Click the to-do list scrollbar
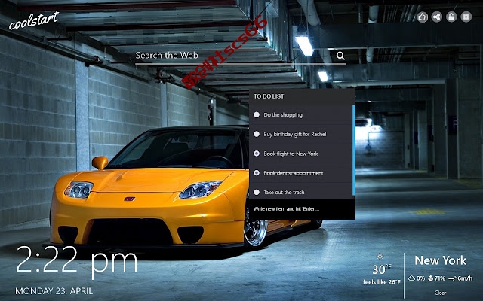The image size is (483, 301). 353,150
